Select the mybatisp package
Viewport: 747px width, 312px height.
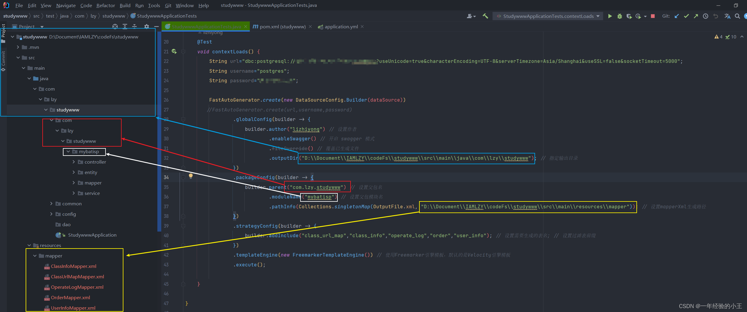89,151
